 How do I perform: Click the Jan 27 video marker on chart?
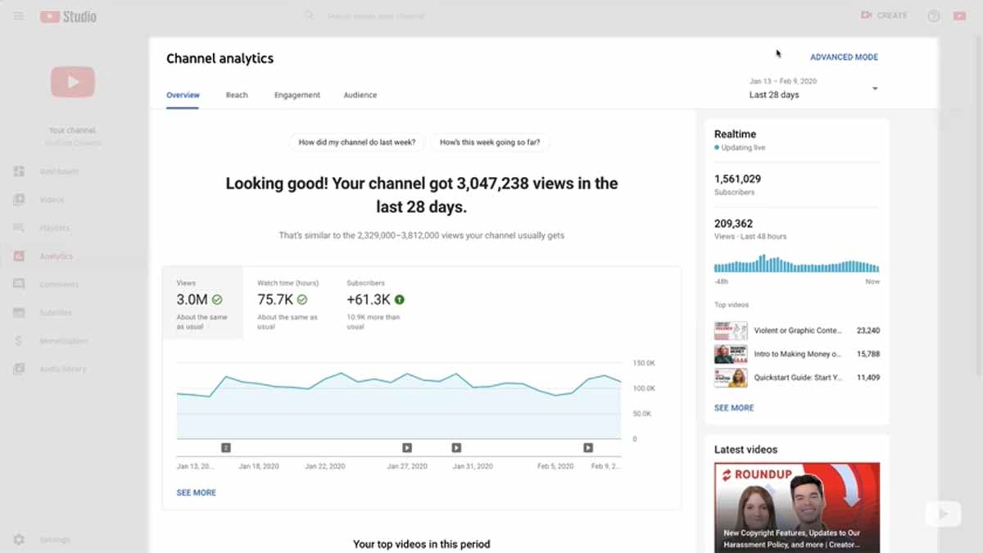coord(406,448)
